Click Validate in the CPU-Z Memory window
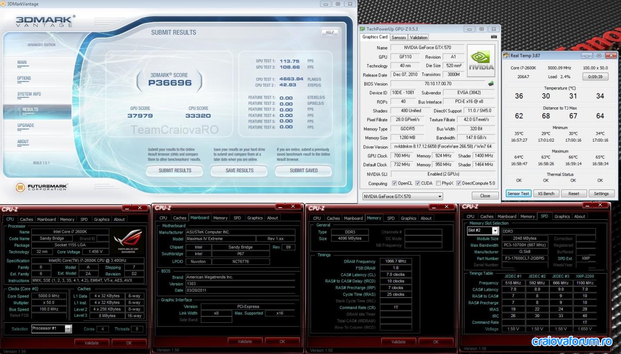Viewport: 621px width, 354px height. pos(398,342)
